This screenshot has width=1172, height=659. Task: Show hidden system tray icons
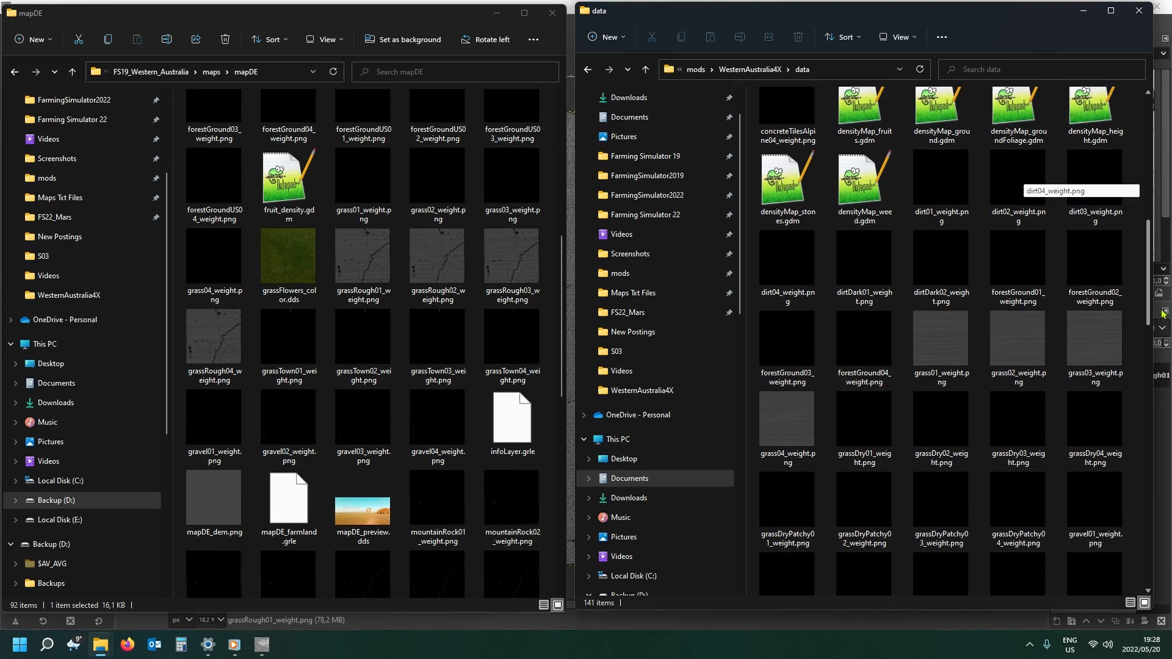tap(1030, 644)
